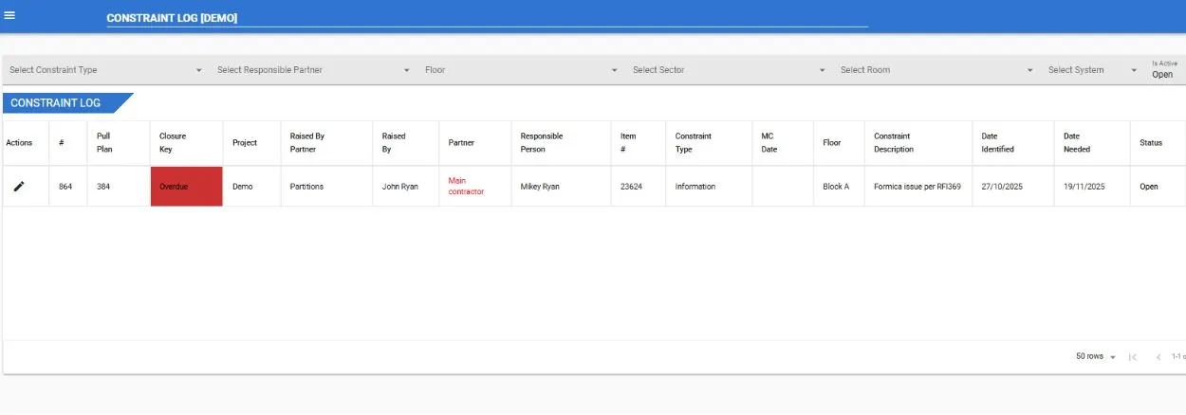This screenshot has height=415, width=1186.
Task: Open the Floor filter dropdown
Action: click(521, 70)
